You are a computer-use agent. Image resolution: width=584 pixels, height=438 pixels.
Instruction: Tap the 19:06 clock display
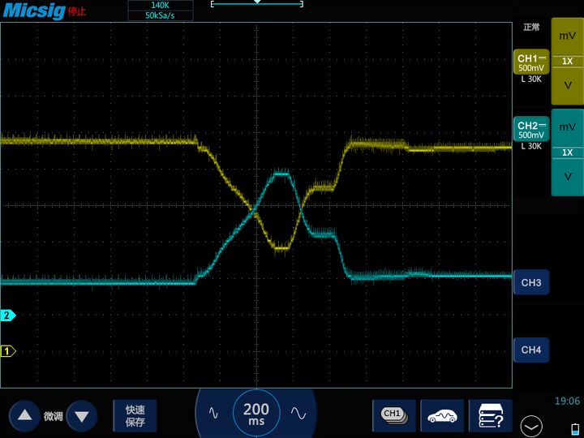pos(567,401)
